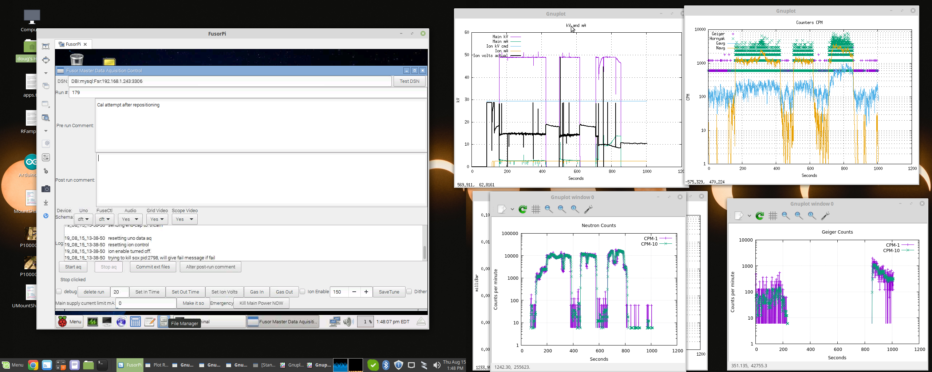Enable the debug checkbox

point(59,292)
